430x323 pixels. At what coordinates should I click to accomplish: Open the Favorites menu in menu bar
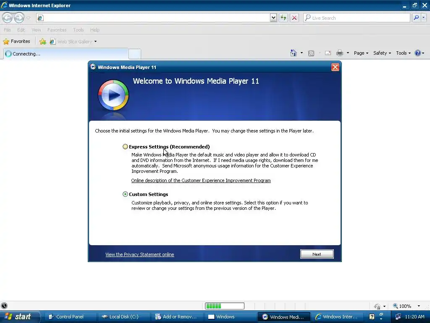[x=57, y=30]
